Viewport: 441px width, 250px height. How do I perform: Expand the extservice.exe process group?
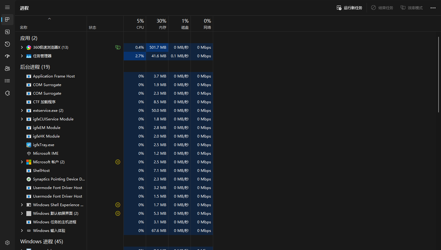point(22,111)
